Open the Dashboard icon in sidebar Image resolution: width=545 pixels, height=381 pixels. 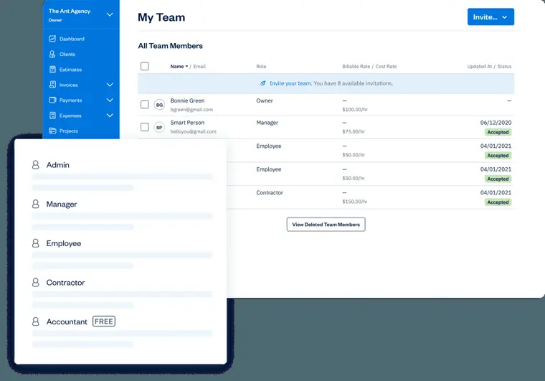52,39
